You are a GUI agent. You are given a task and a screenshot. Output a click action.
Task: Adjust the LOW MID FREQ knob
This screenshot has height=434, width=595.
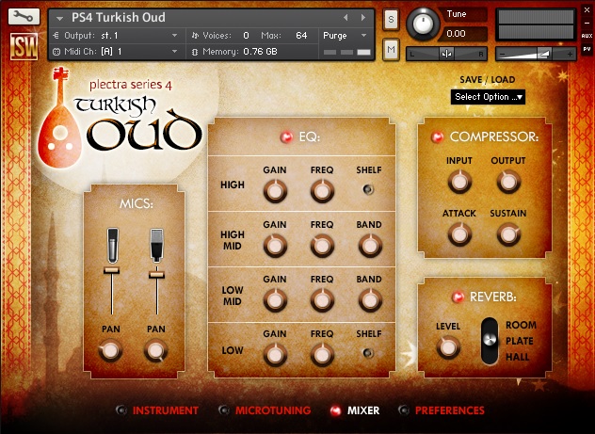pyautogui.click(x=322, y=300)
